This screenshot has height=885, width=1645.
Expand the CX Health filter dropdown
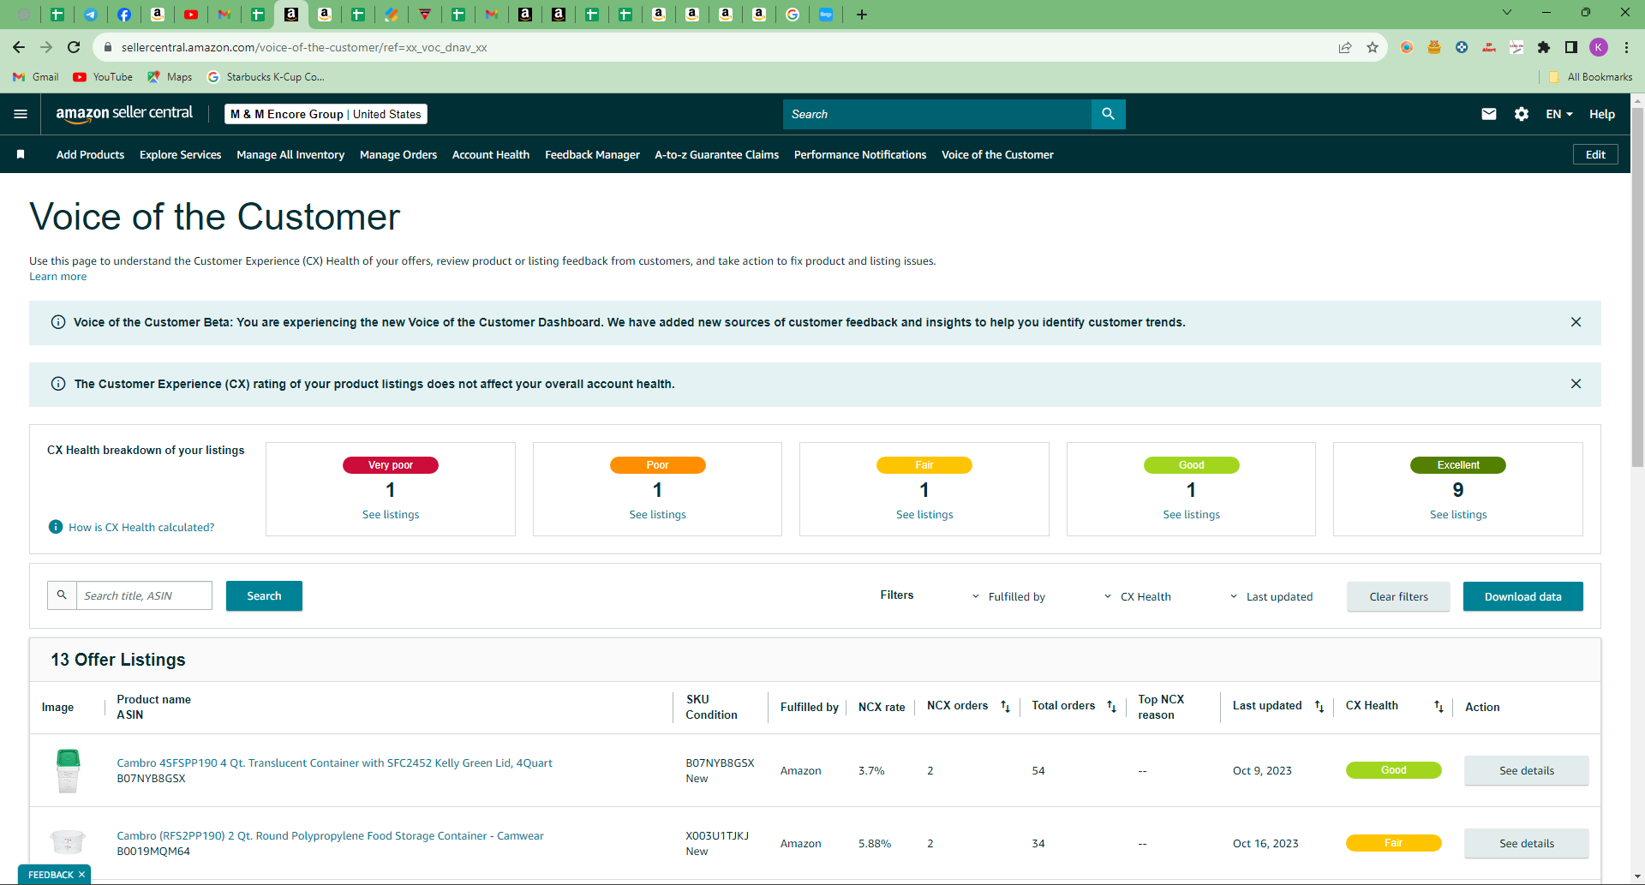(x=1137, y=596)
